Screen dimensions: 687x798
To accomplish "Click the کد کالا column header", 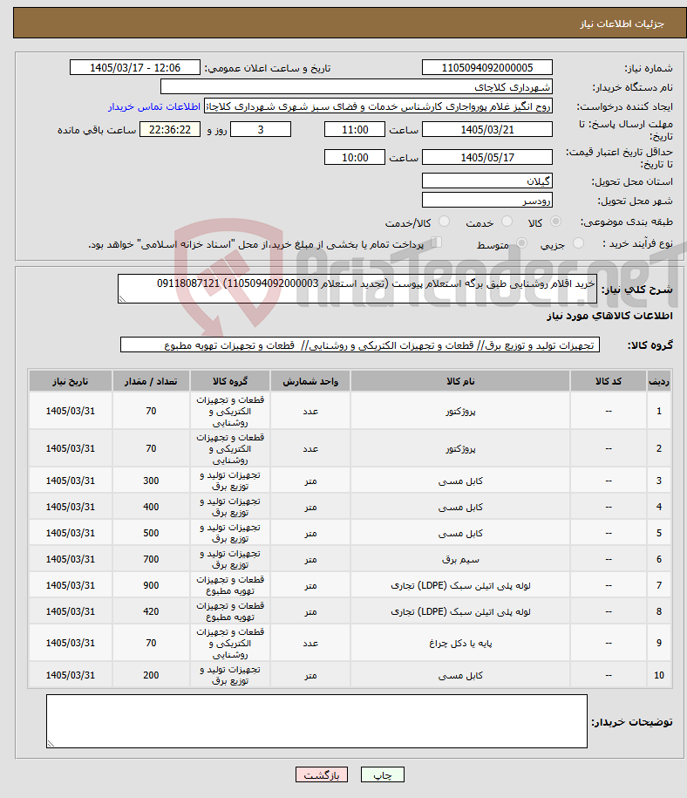I will (609, 381).
